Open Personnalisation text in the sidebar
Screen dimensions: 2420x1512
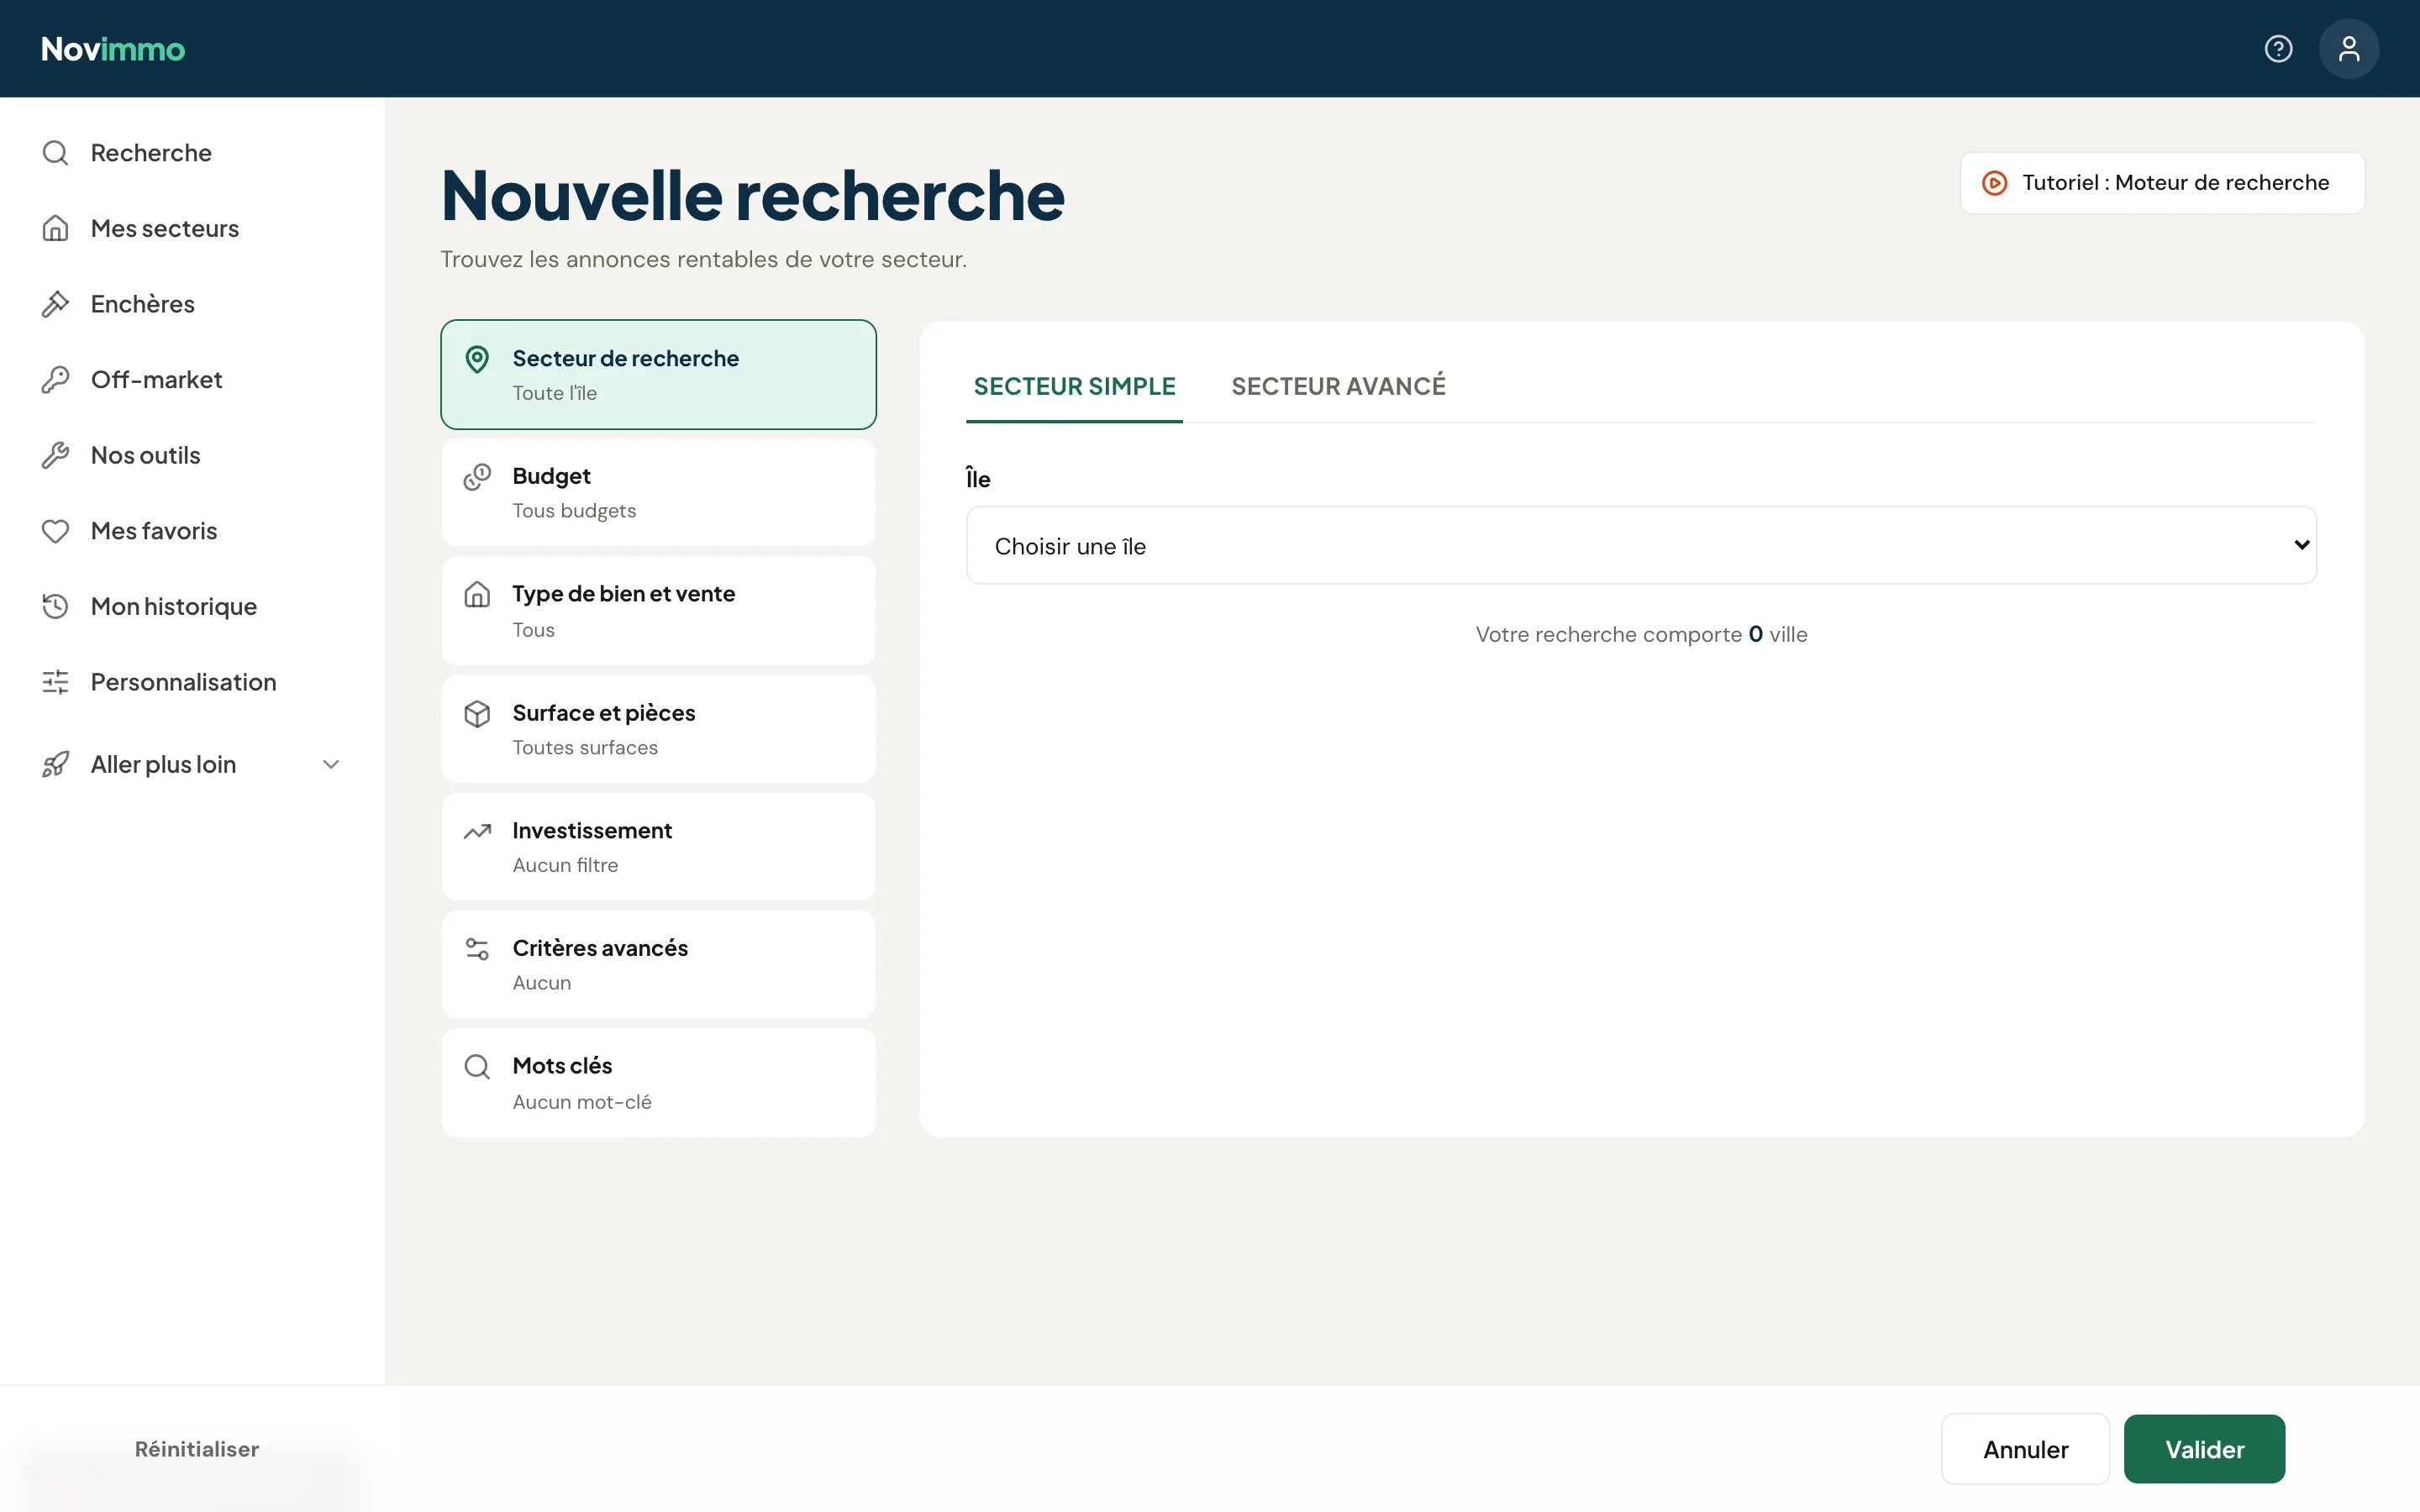(183, 682)
